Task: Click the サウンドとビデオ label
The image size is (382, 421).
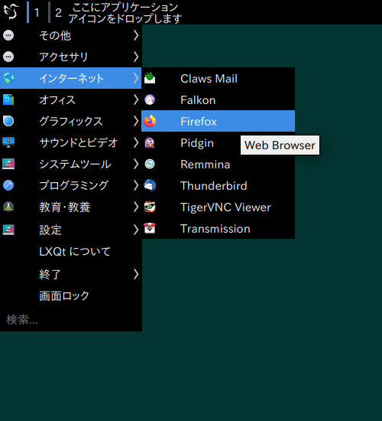Action: (x=79, y=142)
